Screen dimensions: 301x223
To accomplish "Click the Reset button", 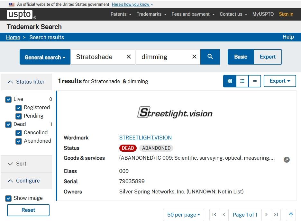I will (x=28, y=210).
